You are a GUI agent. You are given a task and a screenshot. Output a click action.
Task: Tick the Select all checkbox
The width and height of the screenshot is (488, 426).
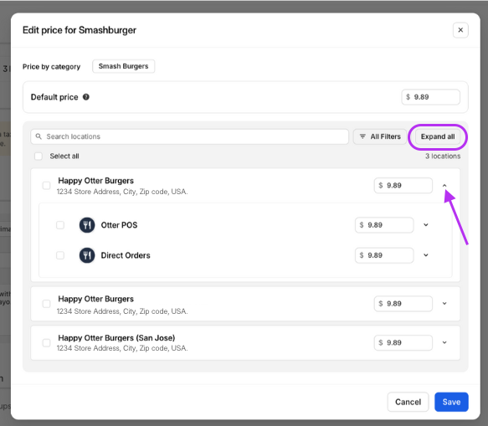(x=39, y=157)
